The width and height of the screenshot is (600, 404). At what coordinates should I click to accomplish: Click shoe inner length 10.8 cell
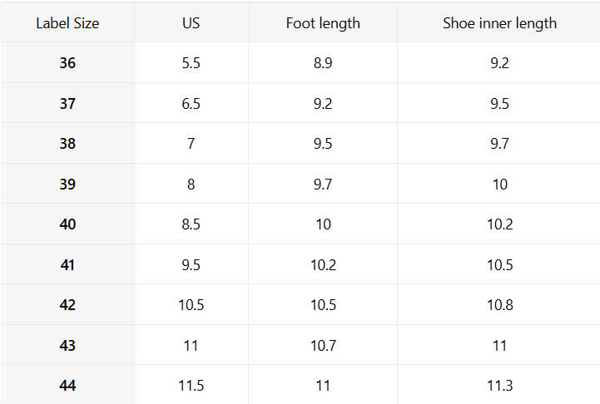[x=499, y=305]
